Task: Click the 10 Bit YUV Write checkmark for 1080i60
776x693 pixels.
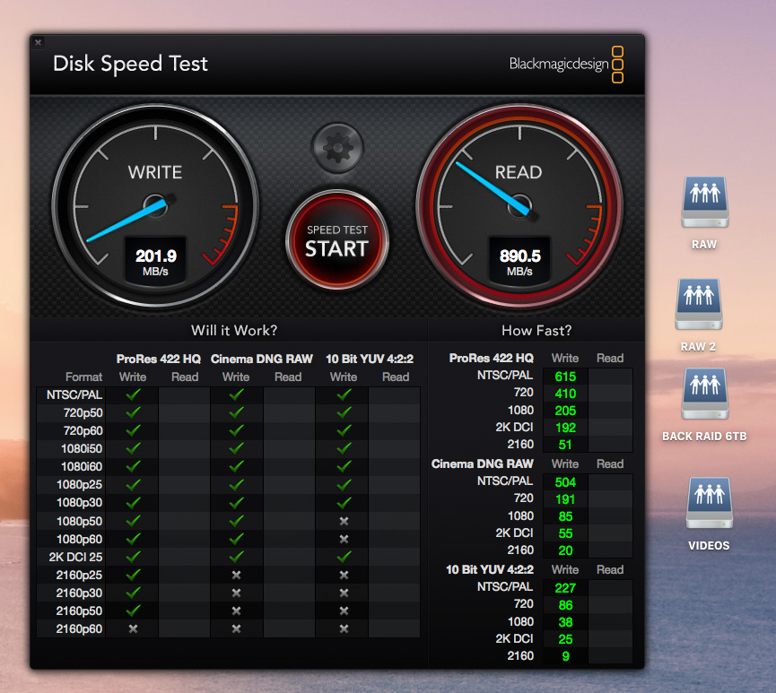Action: tap(344, 466)
